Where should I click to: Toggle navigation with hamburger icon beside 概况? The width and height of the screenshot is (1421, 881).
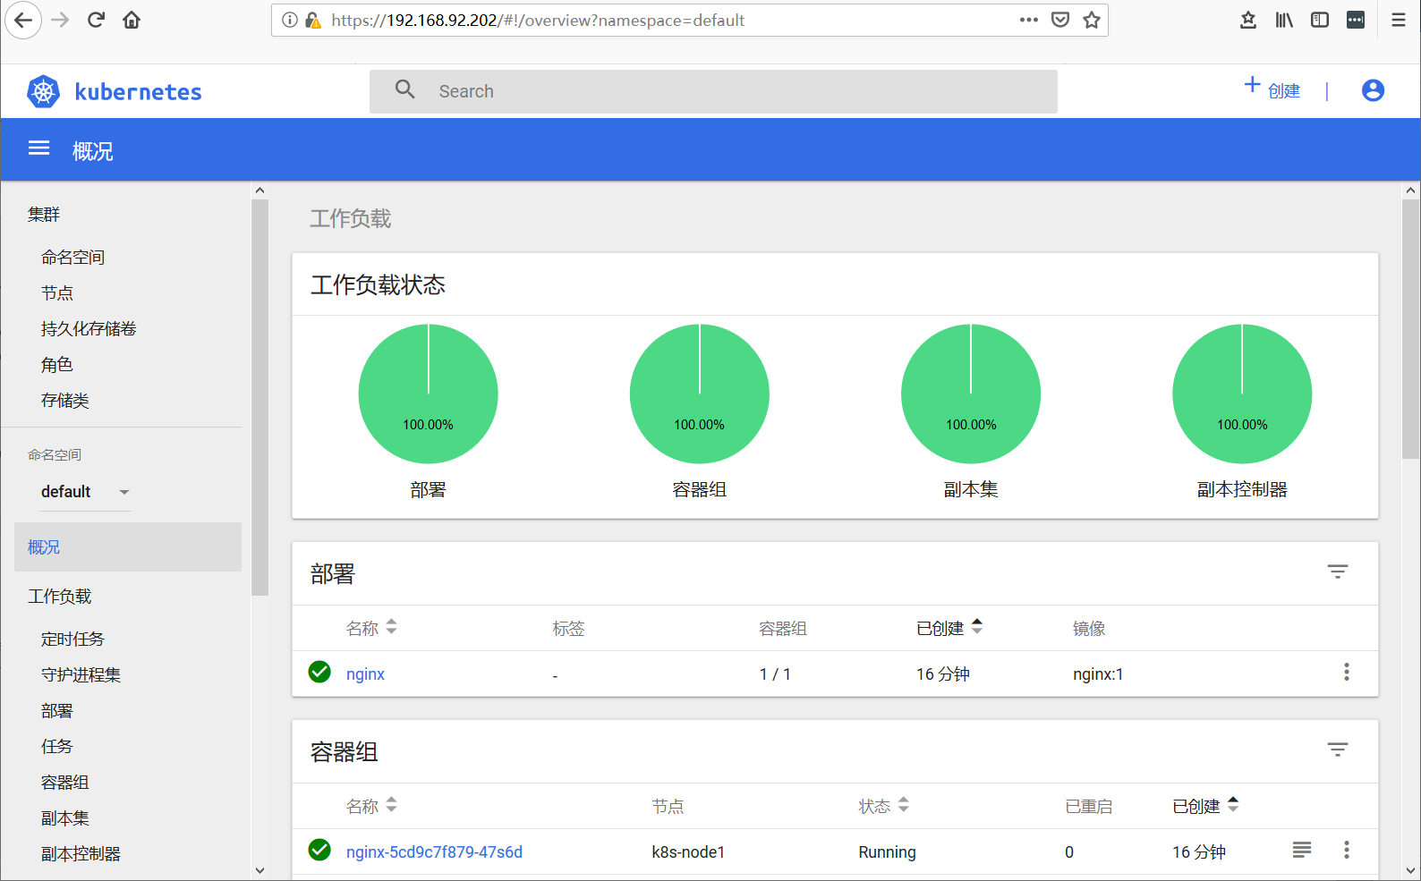(x=38, y=148)
